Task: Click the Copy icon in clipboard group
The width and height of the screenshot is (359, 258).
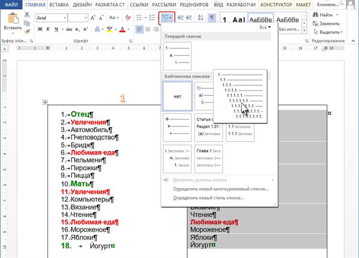Action: pyautogui.click(x=27, y=23)
